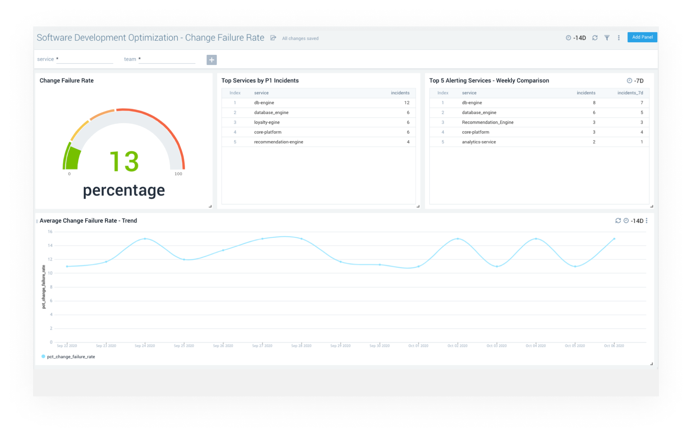This screenshot has width=692, height=436.
Task: Sort the P1 Incidents table by the Index column
Action: point(235,93)
